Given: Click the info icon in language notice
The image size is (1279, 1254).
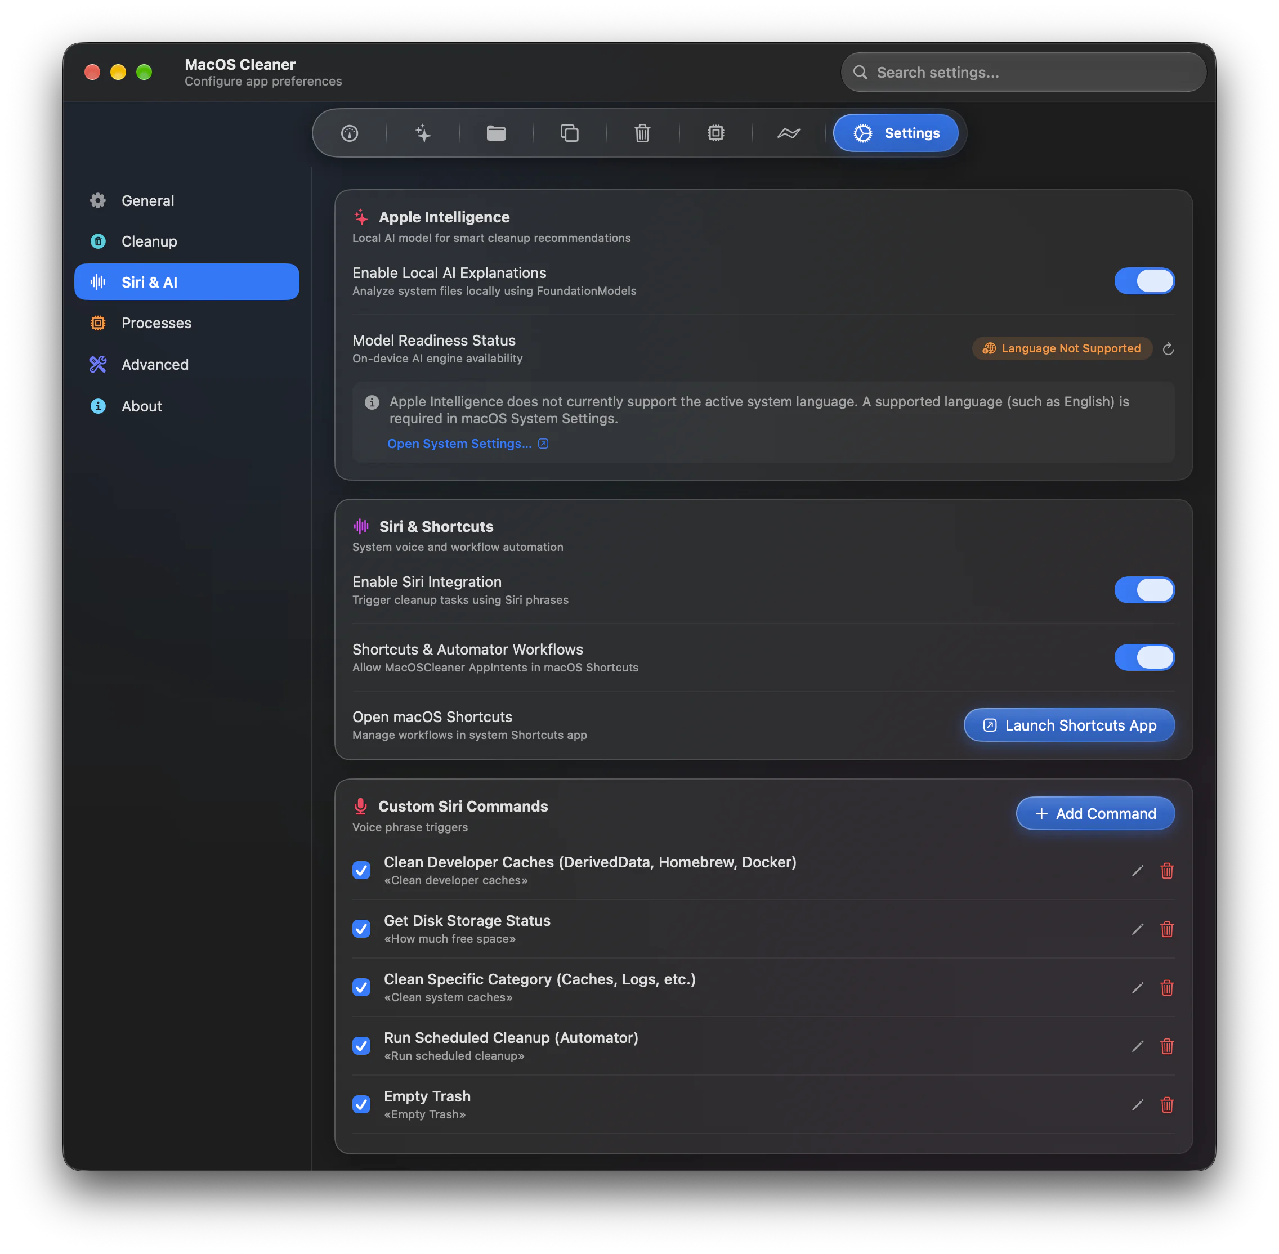Looking at the screenshot, I should (372, 402).
